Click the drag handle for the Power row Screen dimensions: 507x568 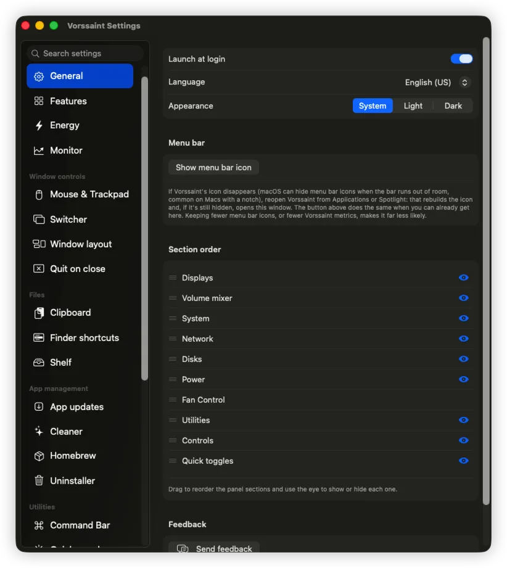tap(173, 380)
